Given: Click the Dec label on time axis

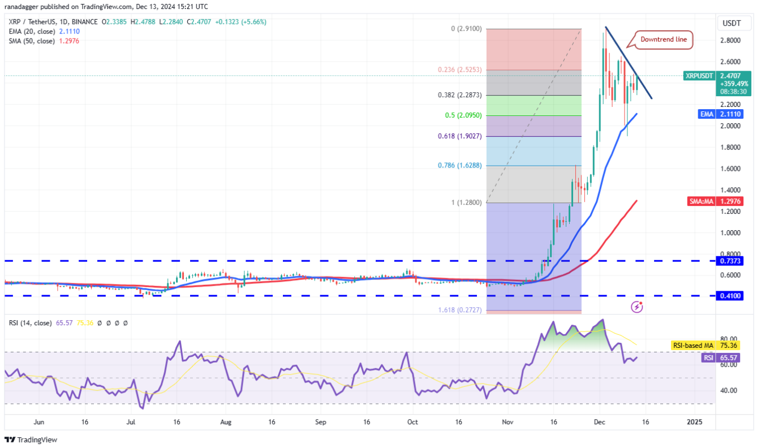Looking at the screenshot, I should 599,422.
